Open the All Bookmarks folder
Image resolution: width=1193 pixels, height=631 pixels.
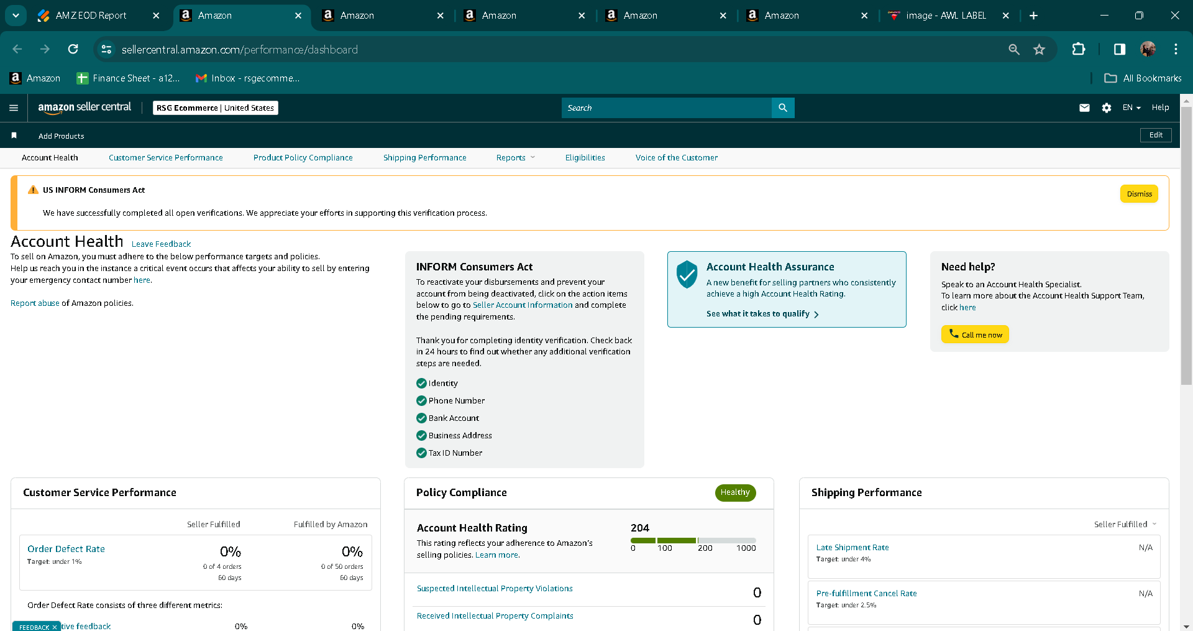pos(1143,78)
